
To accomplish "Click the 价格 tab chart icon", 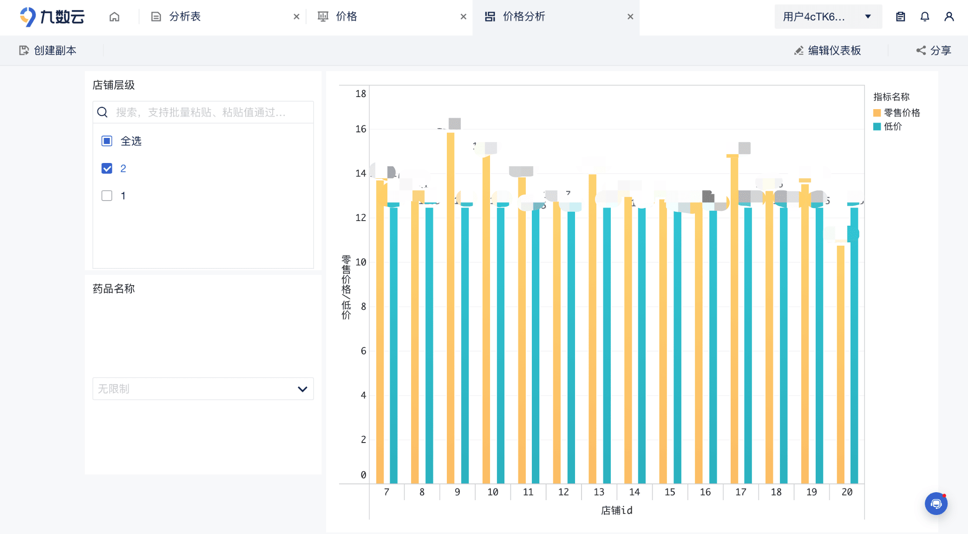I will point(323,17).
